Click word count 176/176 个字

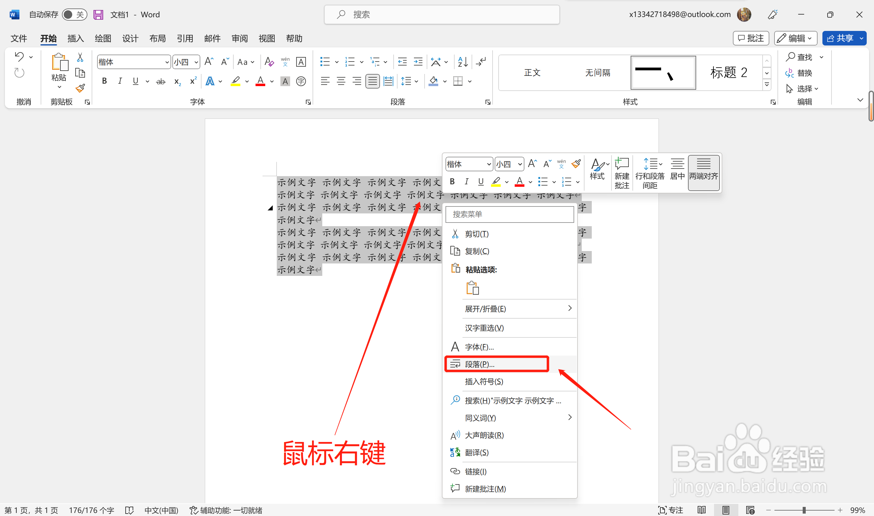[91, 510]
